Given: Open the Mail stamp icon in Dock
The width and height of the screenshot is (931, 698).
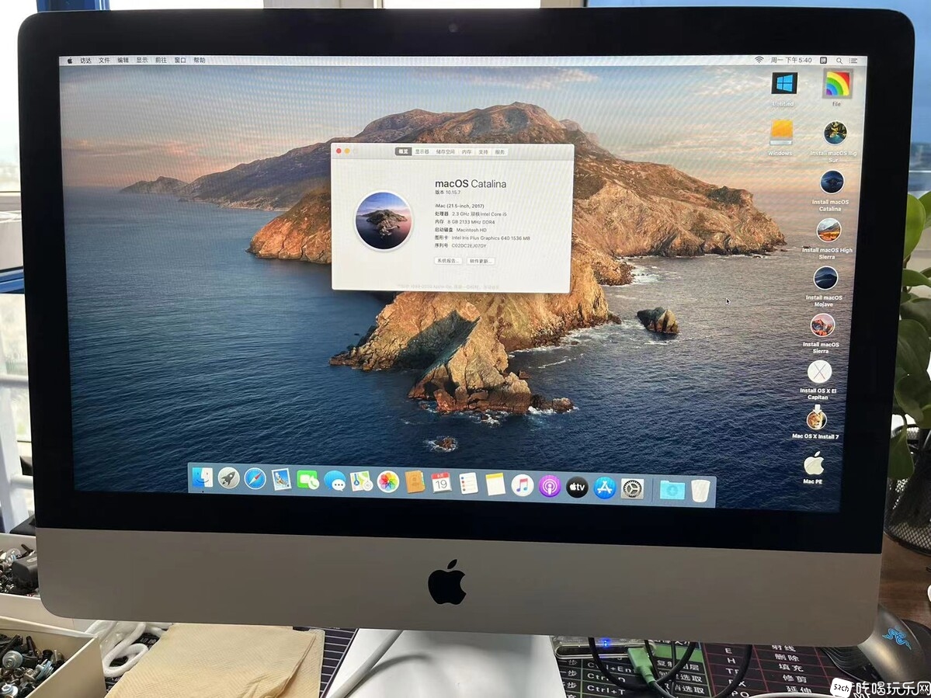Looking at the screenshot, I should [x=281, y=479].
